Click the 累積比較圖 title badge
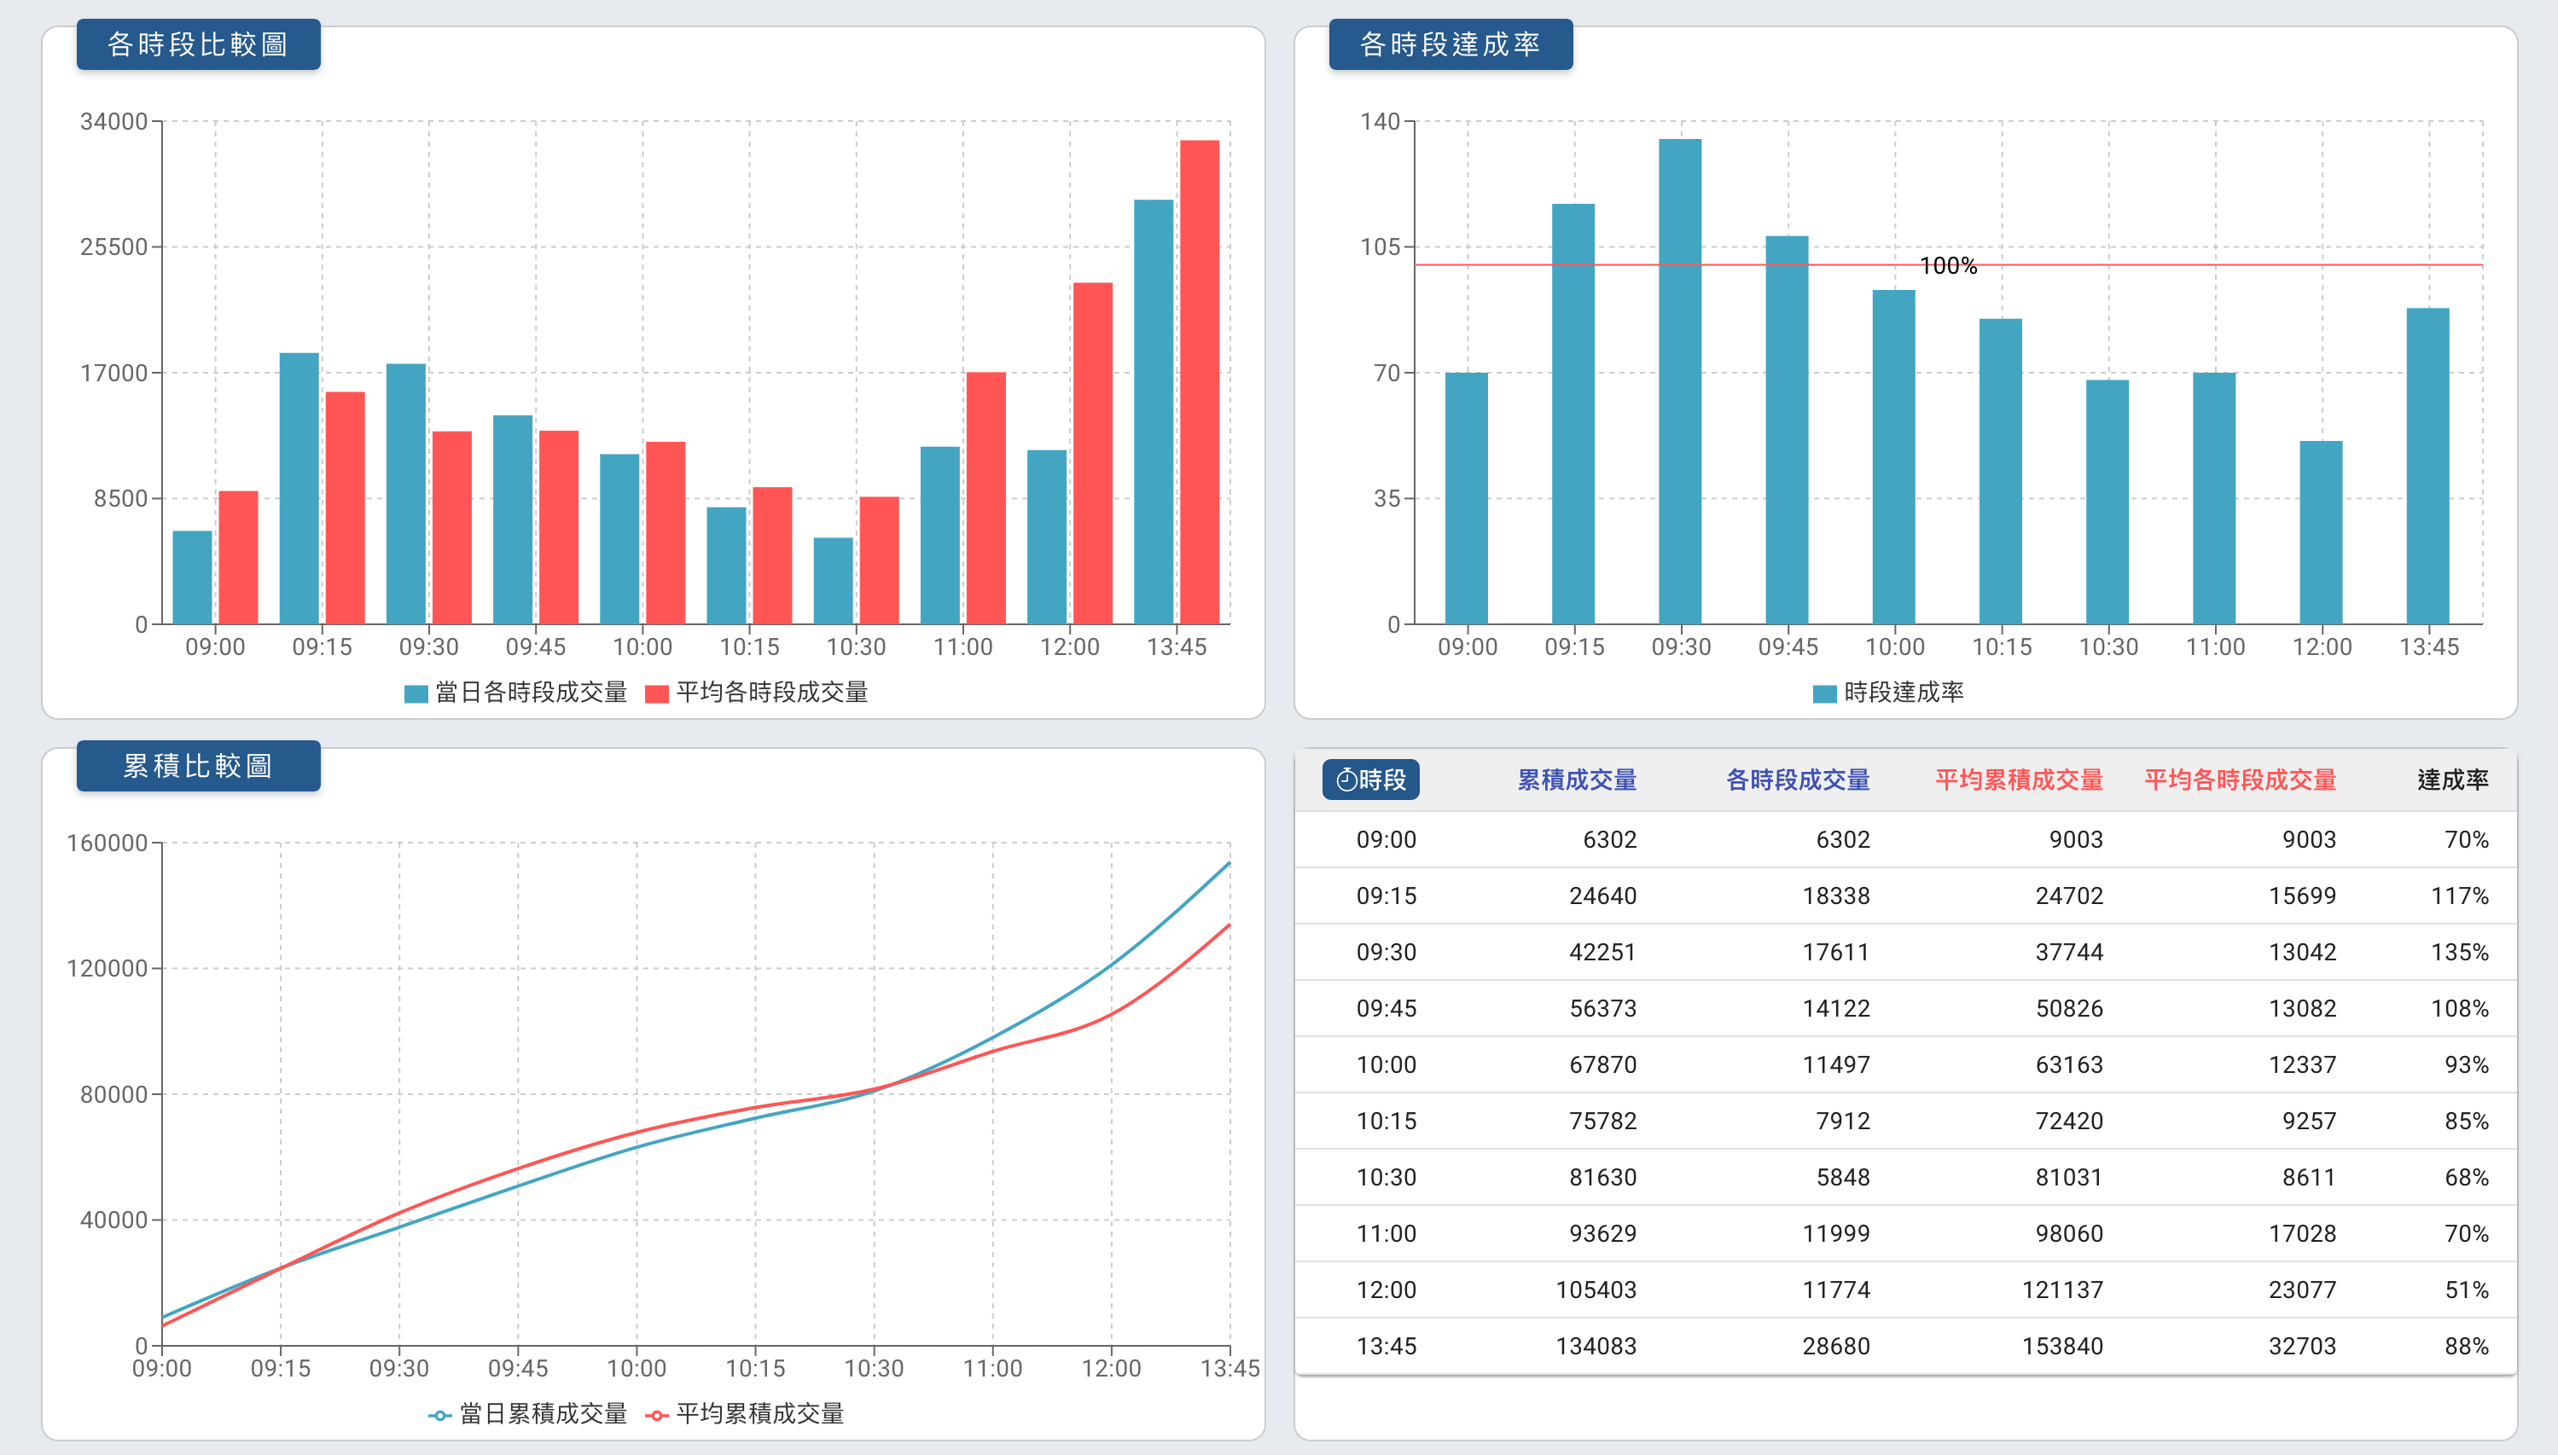2558x1455 pixels. coord(197,767)
